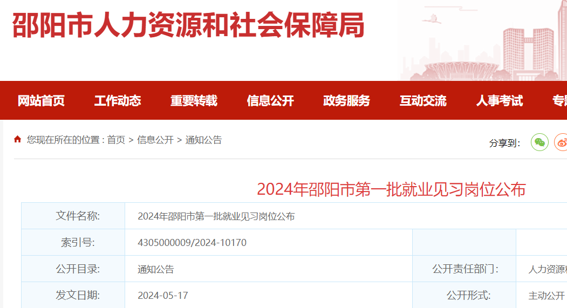Click the 通知公告 value in 公开目录 row
Image resolution: width=567 pixels, height=308 pixels.
[x=156, y=269]
